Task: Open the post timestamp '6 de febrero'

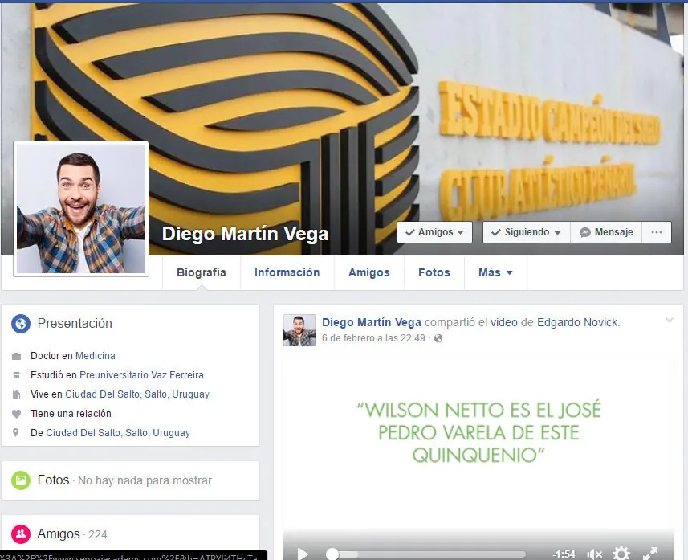Action: [373, 338]
